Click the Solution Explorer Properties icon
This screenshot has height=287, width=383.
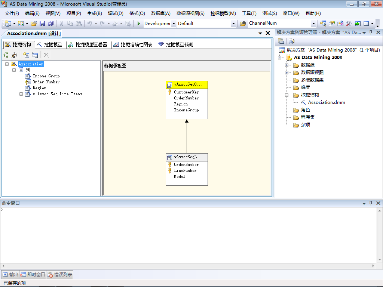(281, 41)
